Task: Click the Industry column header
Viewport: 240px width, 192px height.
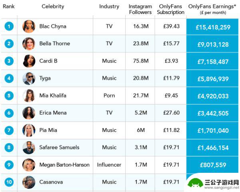Action: pos(109,6)
